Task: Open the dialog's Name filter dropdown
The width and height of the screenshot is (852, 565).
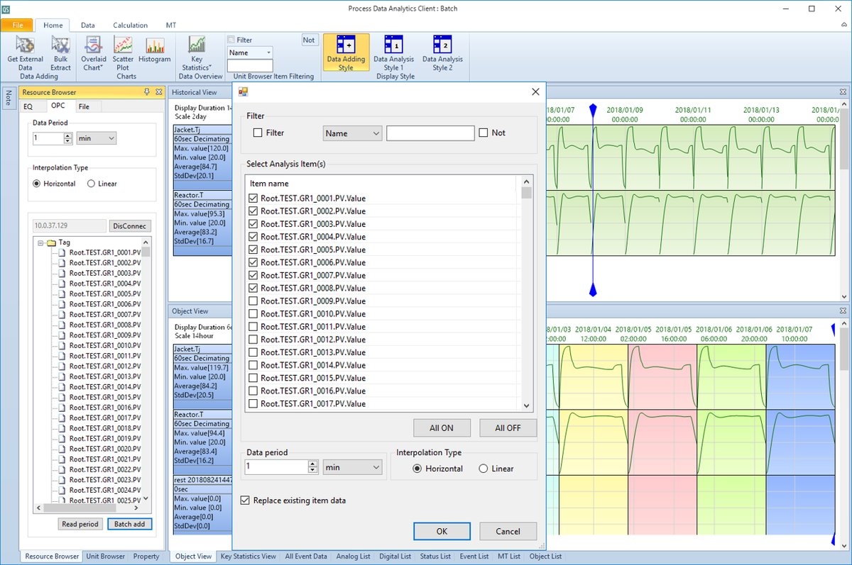Action: tap(352, 133)
